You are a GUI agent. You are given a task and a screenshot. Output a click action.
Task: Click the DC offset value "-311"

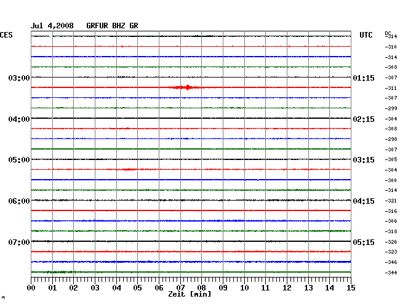[391, 88]
